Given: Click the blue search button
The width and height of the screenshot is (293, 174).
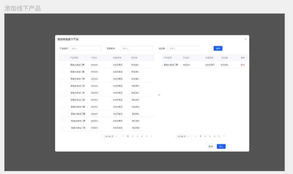Looking at the screenshot, I should tap(218, 49).
